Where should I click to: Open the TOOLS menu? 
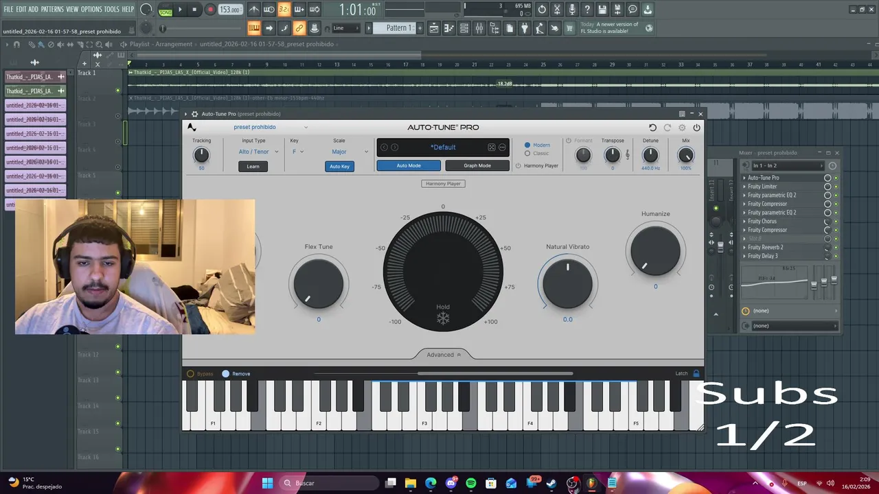click(x=112, y=10)
